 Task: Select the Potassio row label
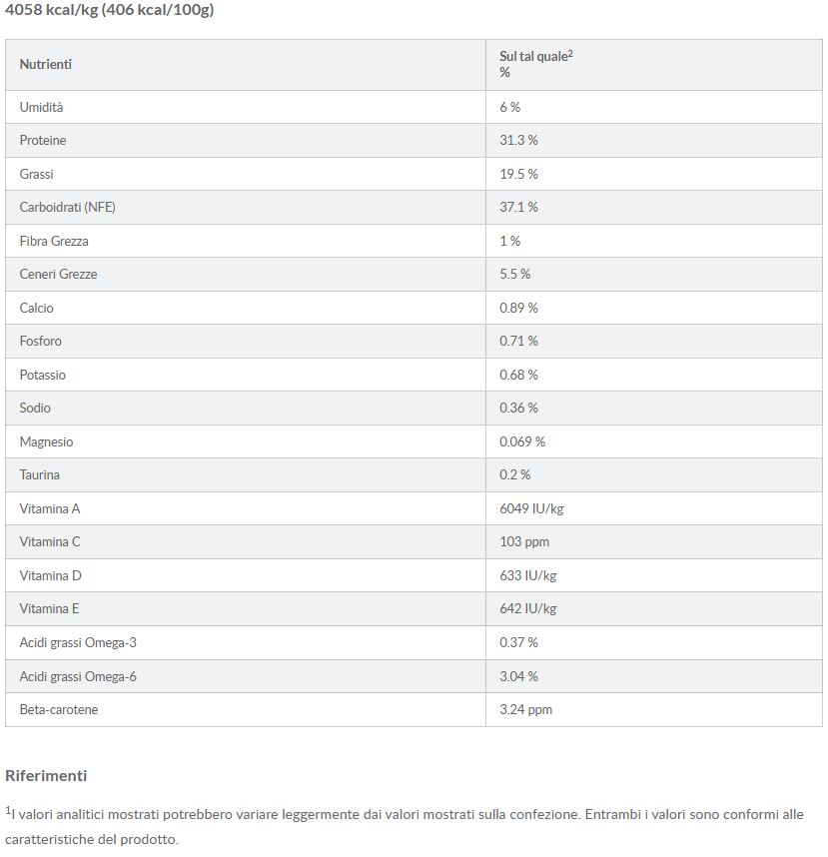coord(43,375)
